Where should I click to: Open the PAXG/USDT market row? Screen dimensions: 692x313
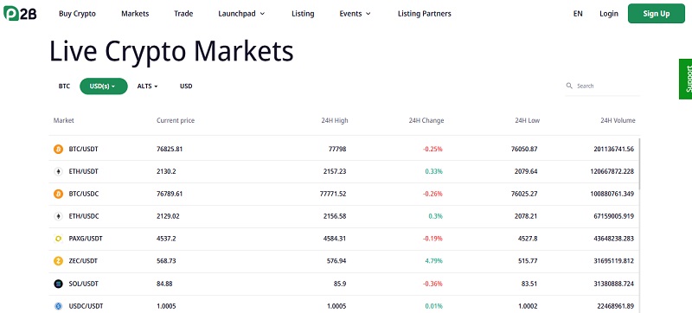pos(343,239)
